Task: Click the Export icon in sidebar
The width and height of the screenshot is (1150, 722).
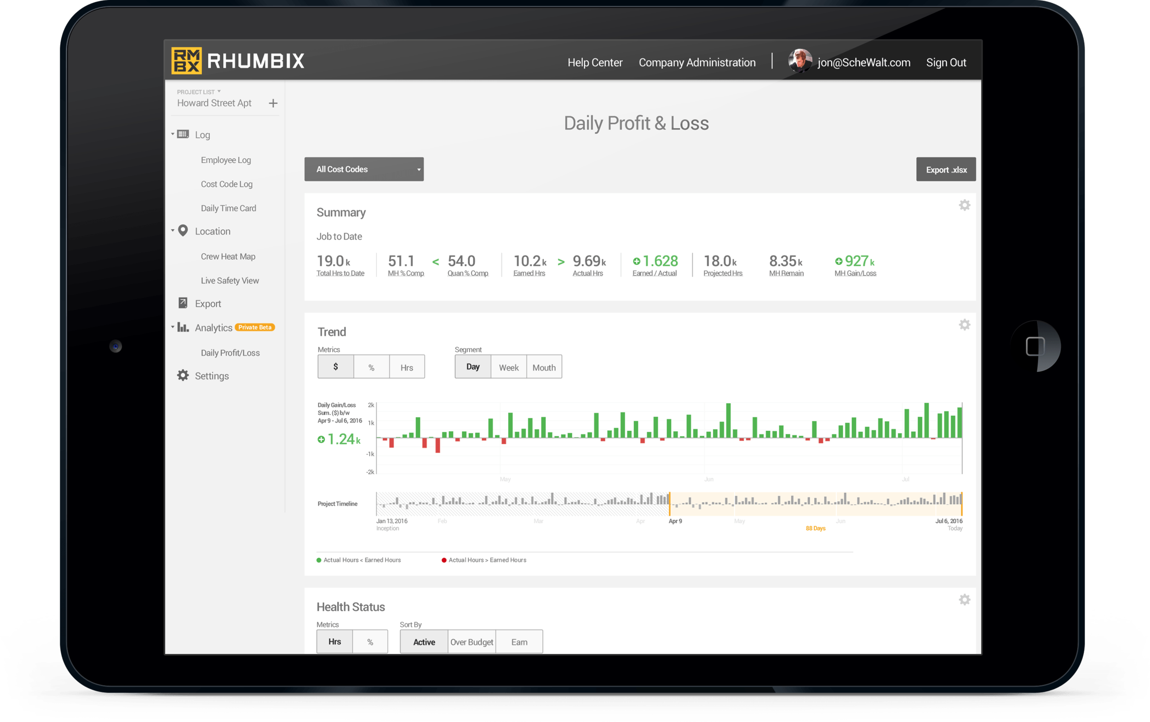Action: pyautogui.click(x=183, y=303)
